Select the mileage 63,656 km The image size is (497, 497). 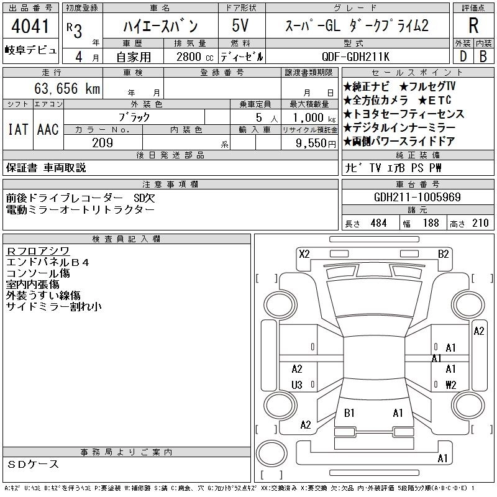pos(67,88)
